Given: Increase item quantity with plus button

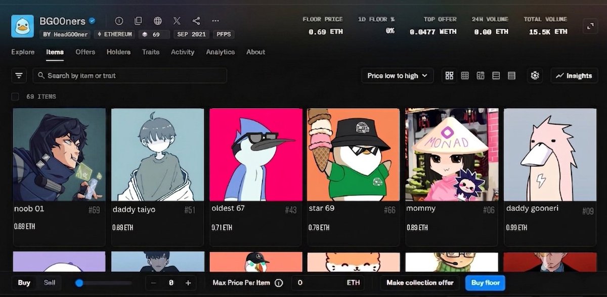Looking at the screenshot, I should 188,283.
